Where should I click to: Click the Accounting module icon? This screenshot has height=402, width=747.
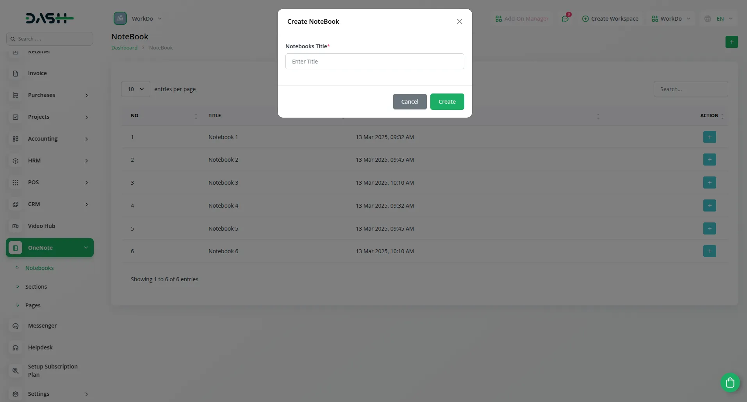click(15, 139)
